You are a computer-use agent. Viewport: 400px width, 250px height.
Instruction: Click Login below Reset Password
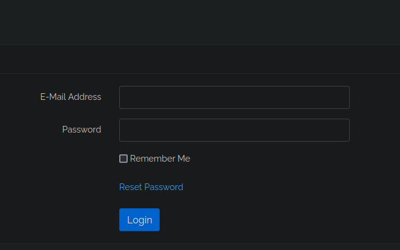click(139, 220)
